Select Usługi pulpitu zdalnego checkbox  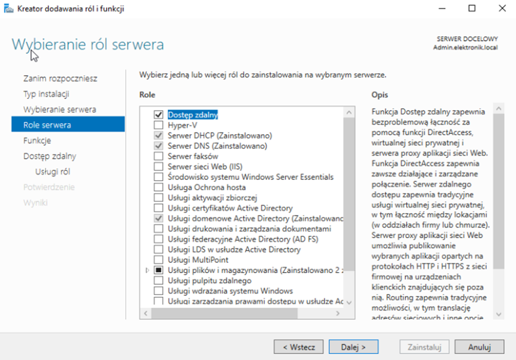[159, 281]
